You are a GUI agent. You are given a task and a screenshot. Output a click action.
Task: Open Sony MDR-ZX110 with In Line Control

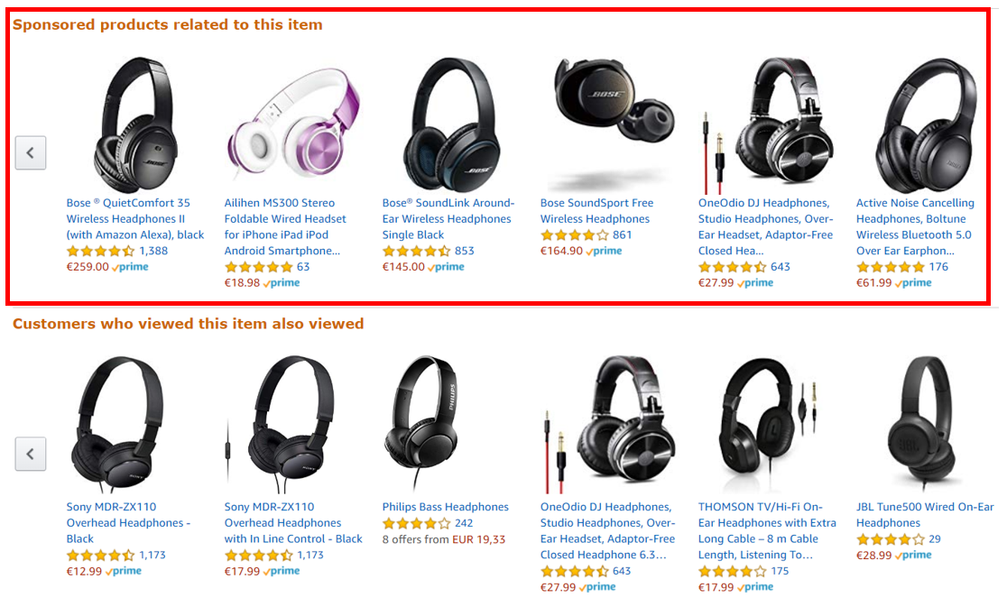point(293,523)
